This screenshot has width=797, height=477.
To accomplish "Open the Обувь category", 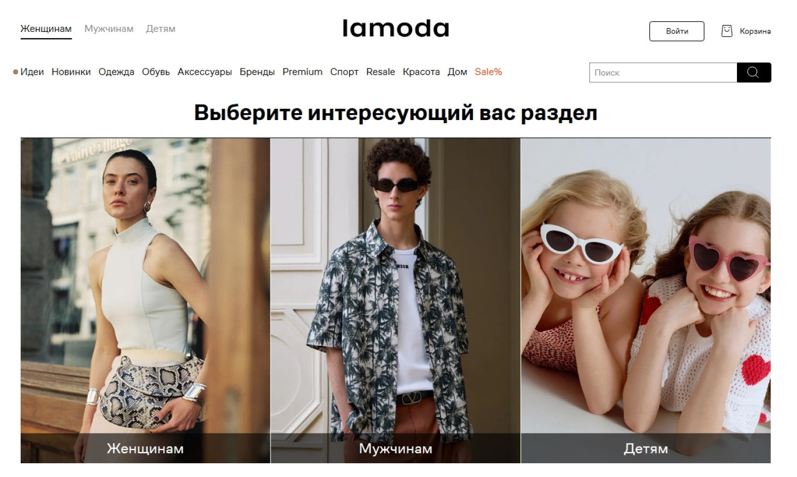I will pos(156,72).
